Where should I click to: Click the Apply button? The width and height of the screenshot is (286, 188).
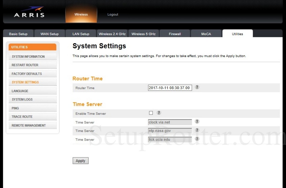coord(80,160)
